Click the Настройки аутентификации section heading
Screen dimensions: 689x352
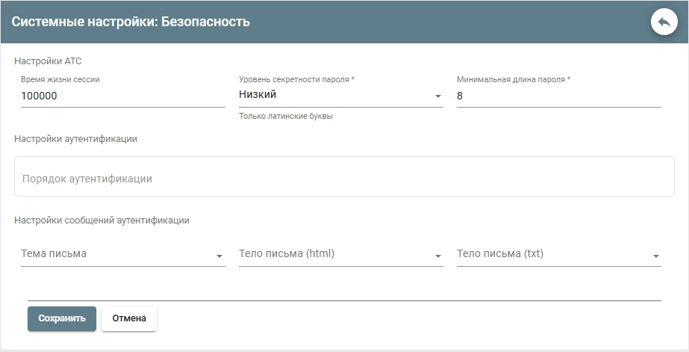coord(75,138)
